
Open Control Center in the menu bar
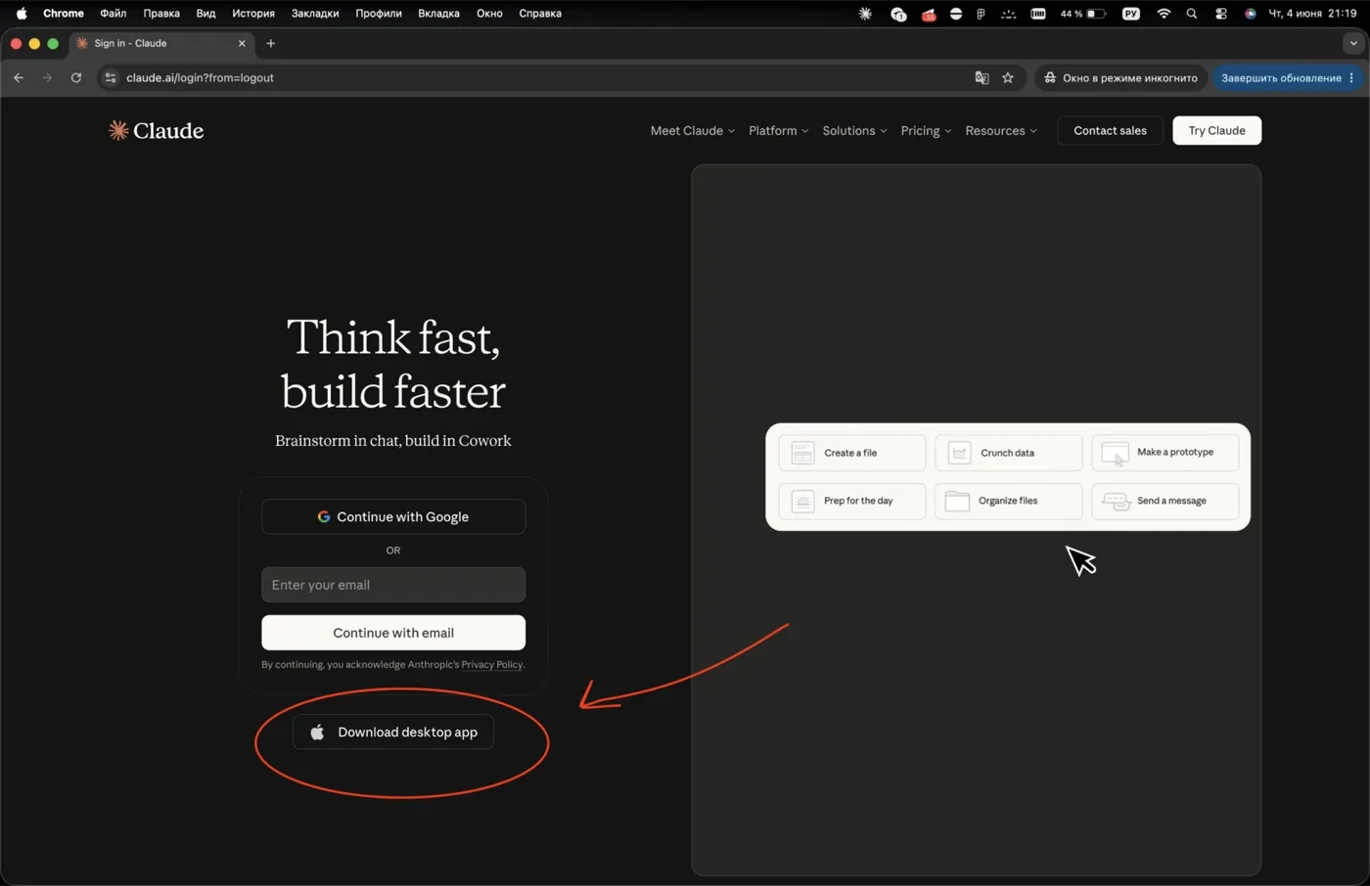pos(1221,14)
